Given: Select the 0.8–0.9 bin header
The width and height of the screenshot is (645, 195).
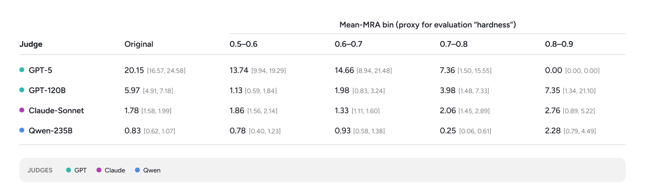Looking at the screenshot, I should click(559, 44).
